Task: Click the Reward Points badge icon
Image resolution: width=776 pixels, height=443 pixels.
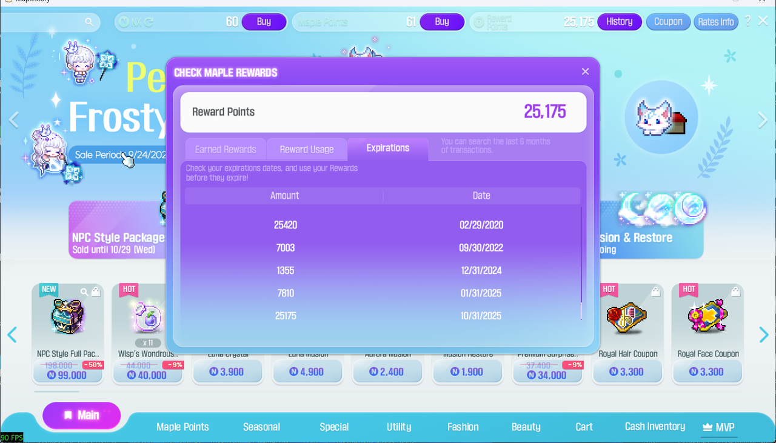Action: click(x=478, y=22)
